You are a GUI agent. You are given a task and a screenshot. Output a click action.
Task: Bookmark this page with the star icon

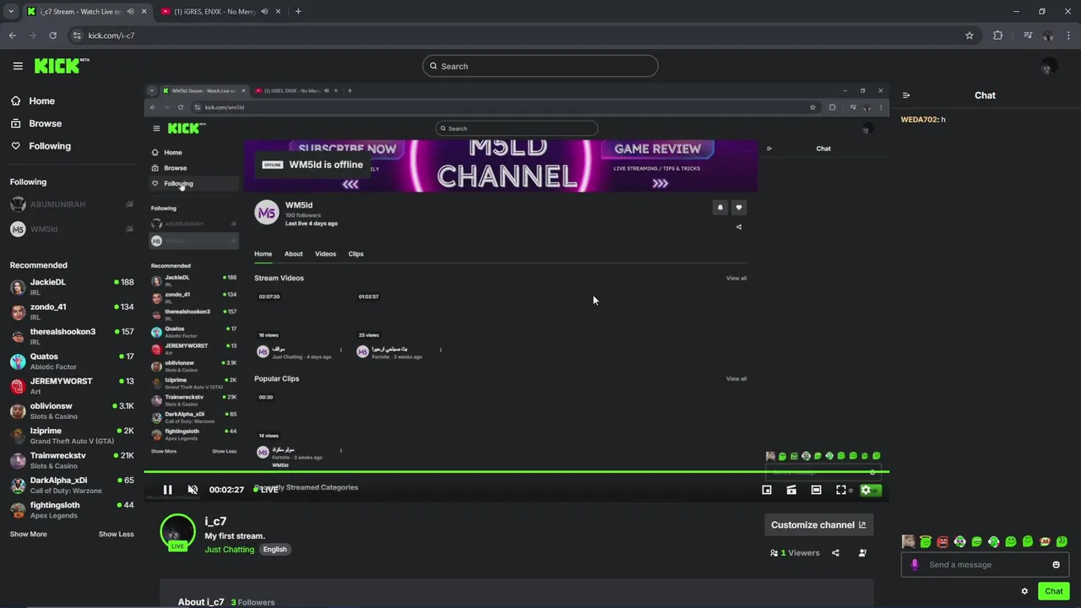click(970, 35)
